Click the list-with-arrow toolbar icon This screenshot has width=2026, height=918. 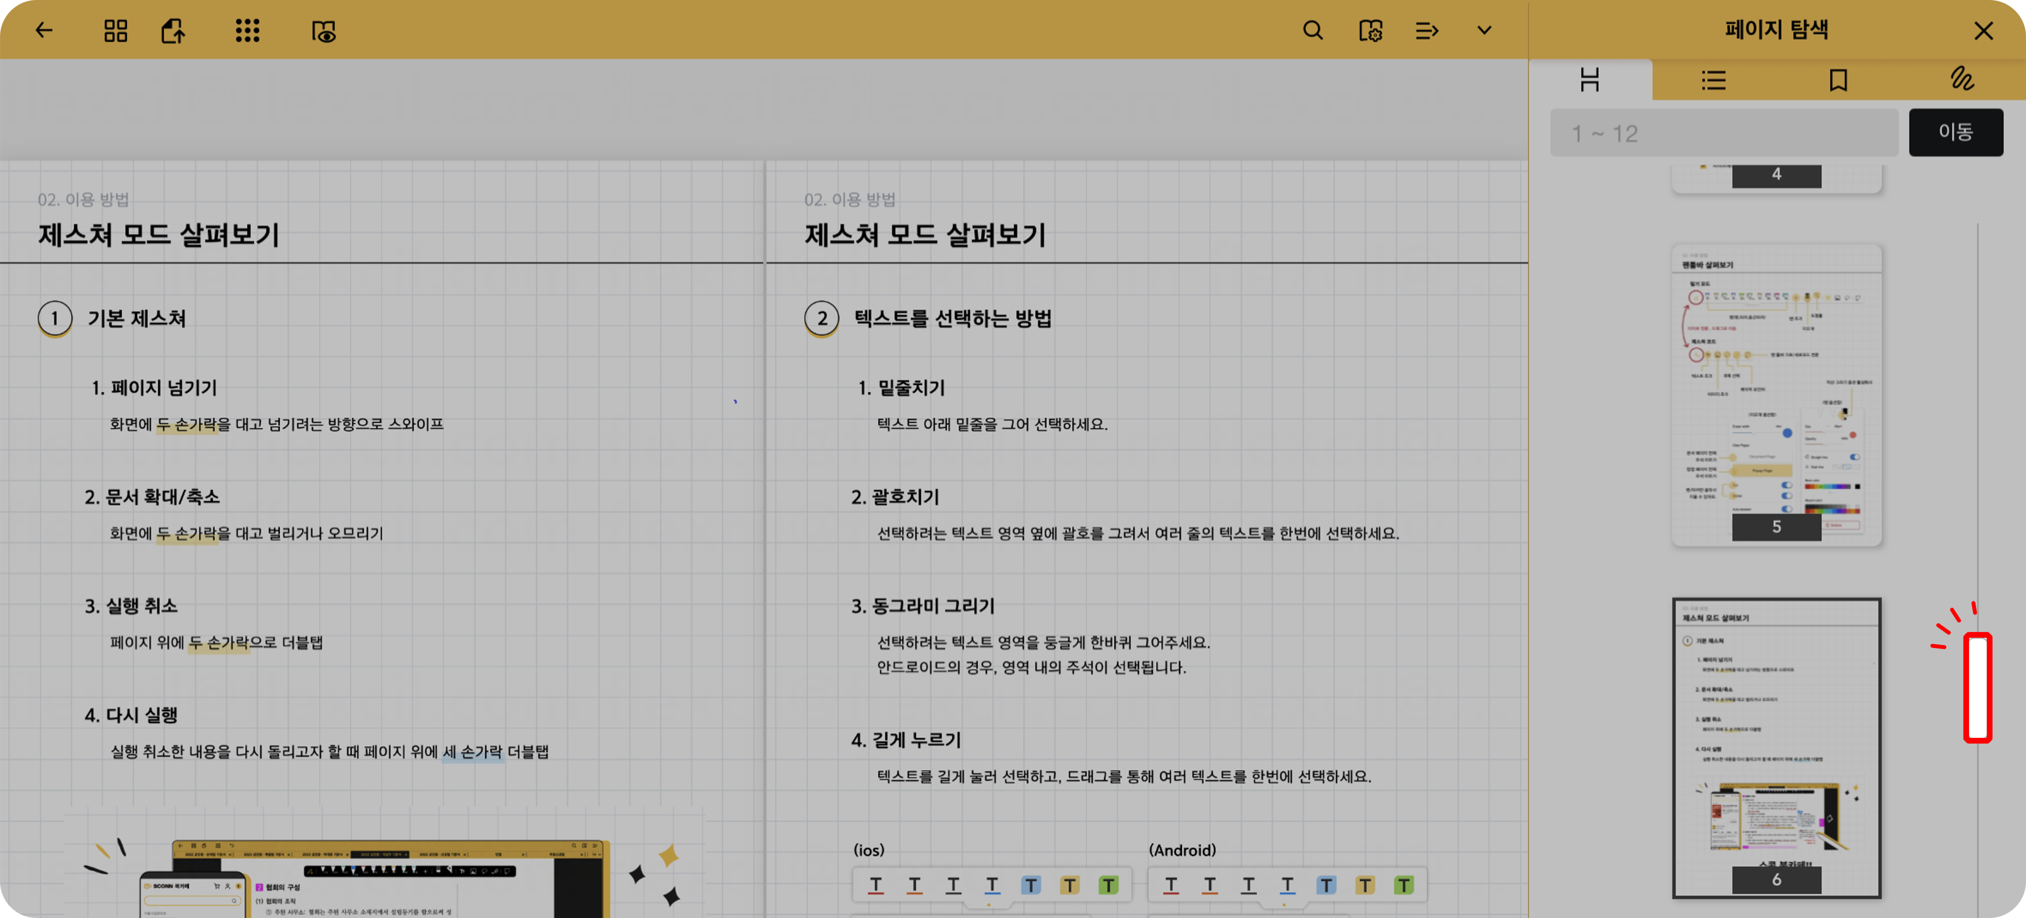(1427, 31)
